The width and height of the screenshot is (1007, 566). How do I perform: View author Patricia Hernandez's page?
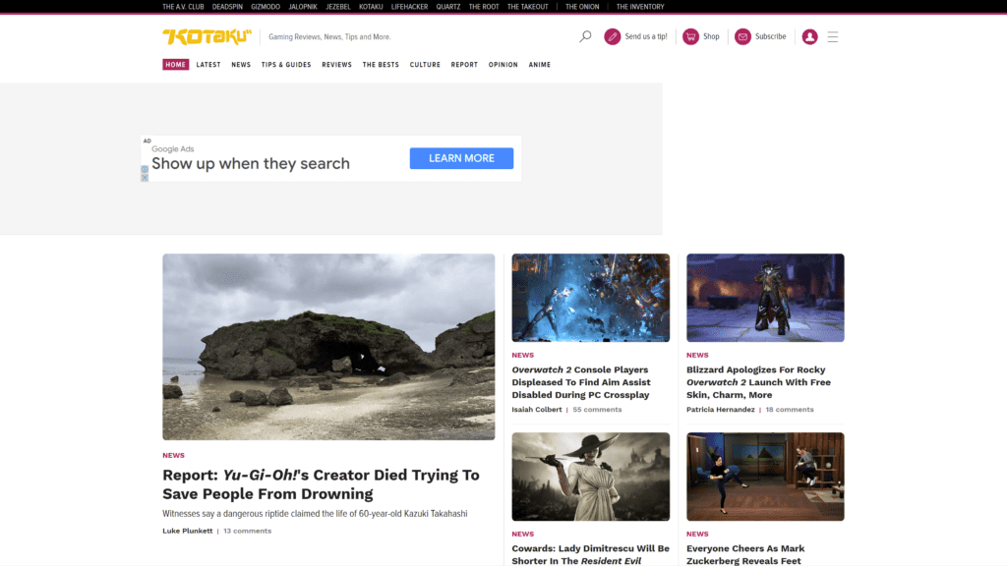point(721,410)
